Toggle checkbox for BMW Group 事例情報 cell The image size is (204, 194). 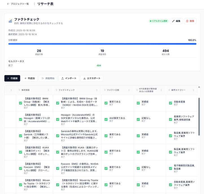(x=21, y=103)
